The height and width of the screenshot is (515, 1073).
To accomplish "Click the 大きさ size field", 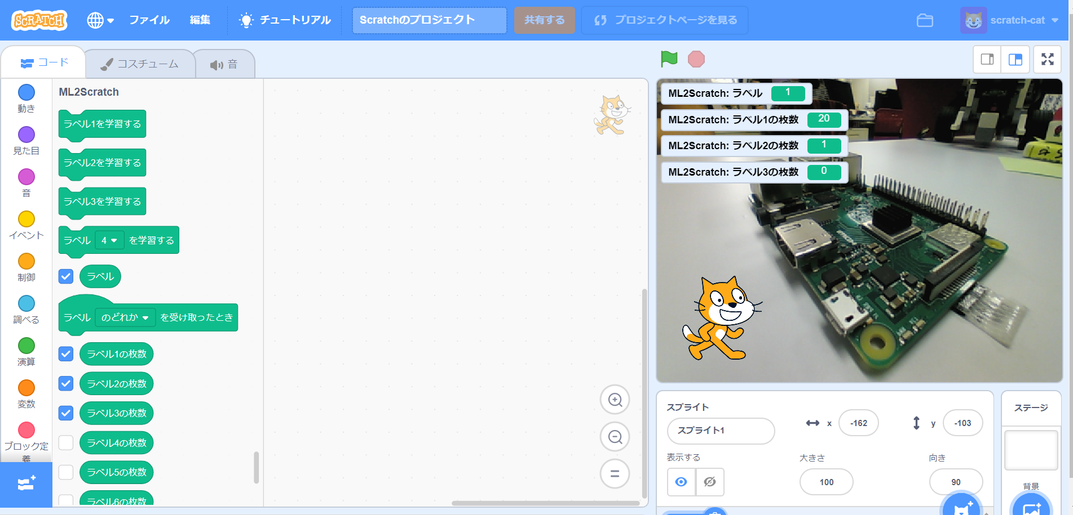I will coord(826,482).
